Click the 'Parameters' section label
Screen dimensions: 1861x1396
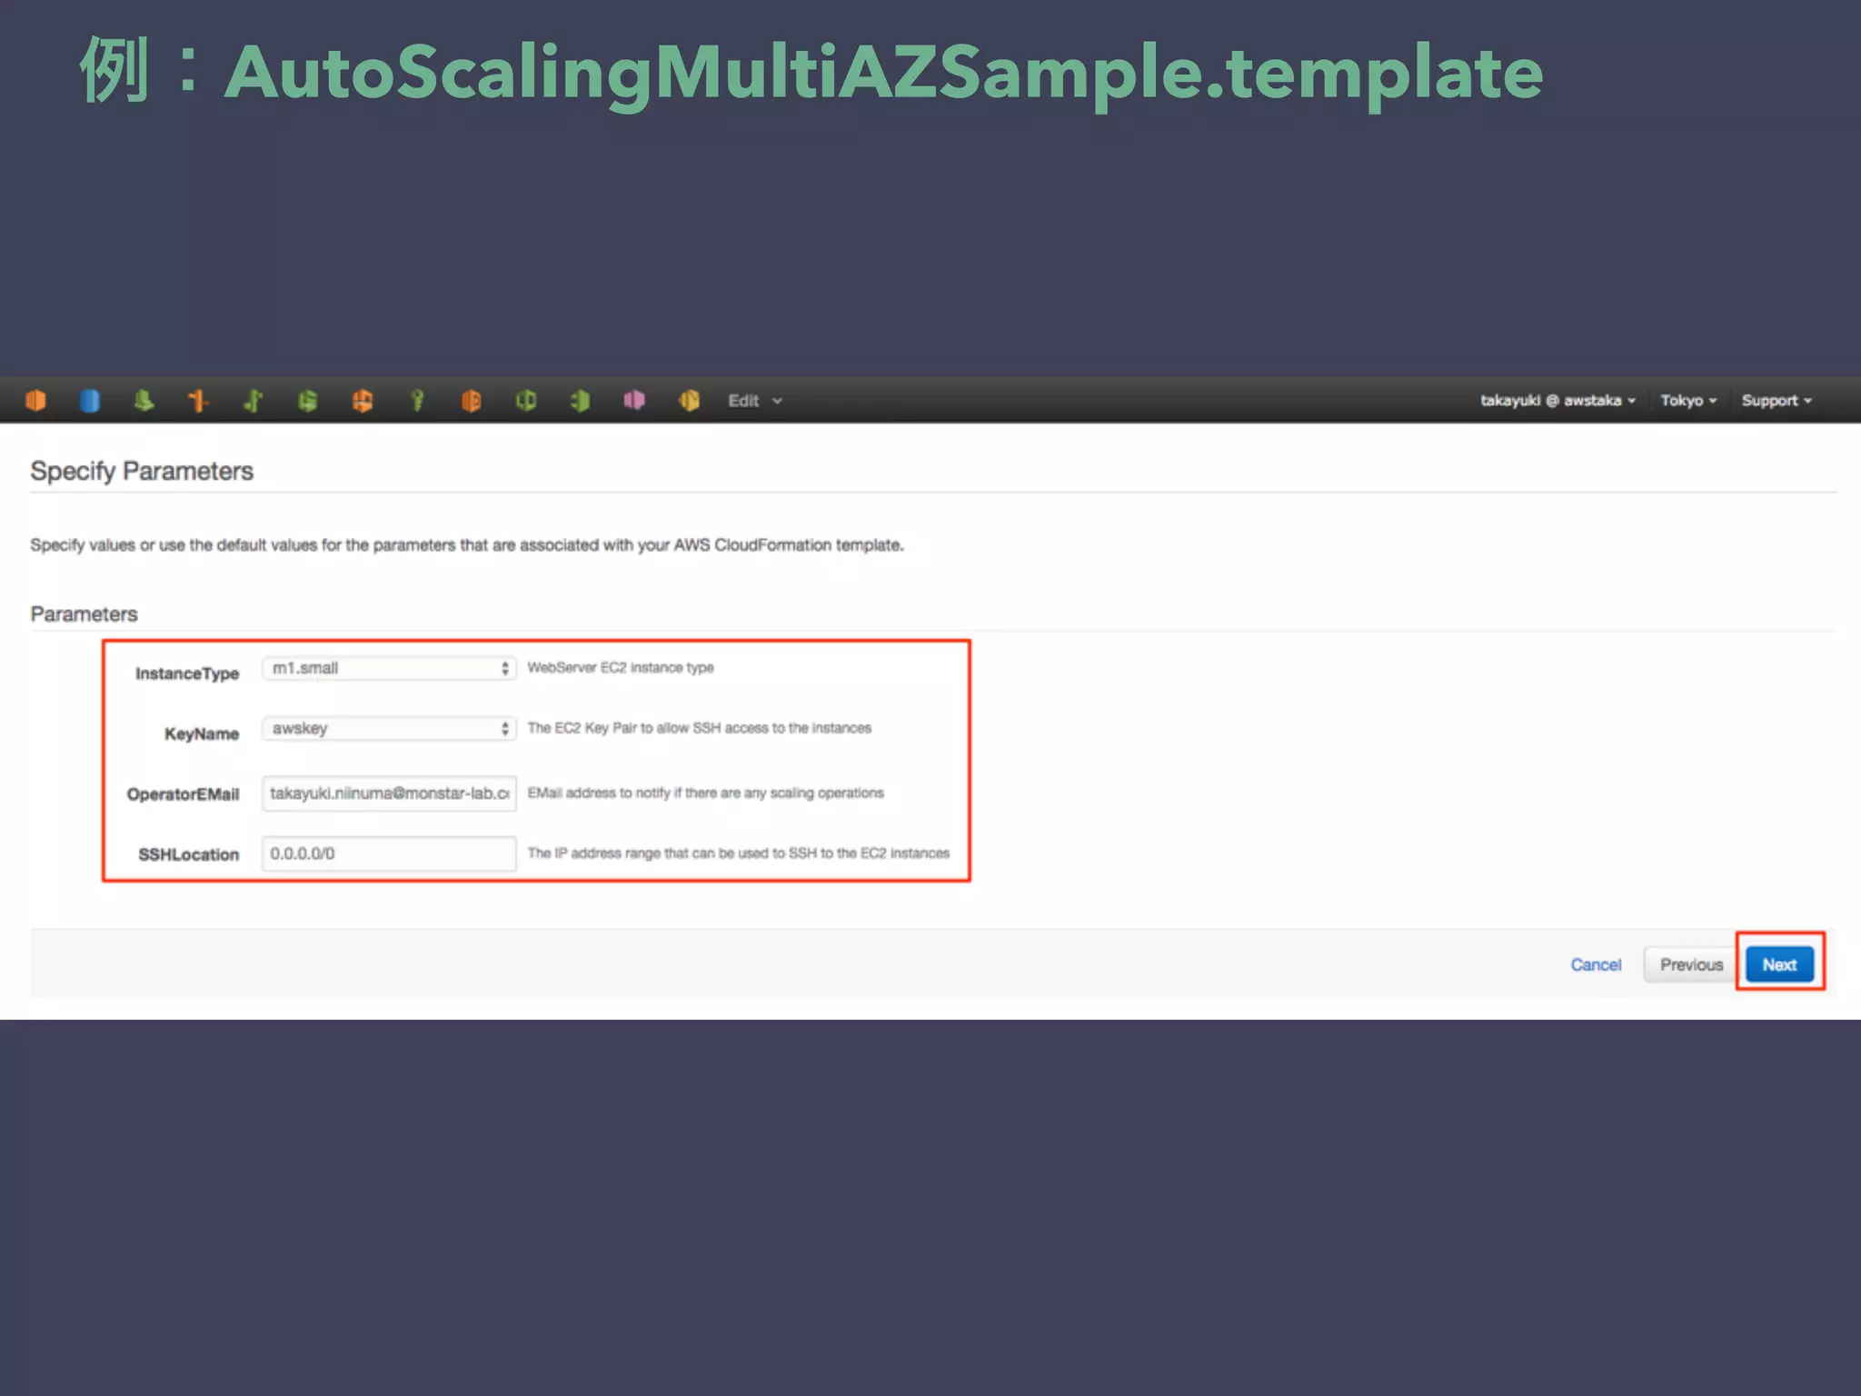[84, 614]
